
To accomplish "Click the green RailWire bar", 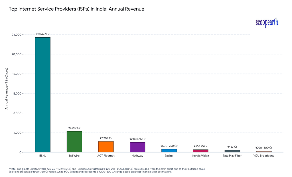I will pos(74,142).
